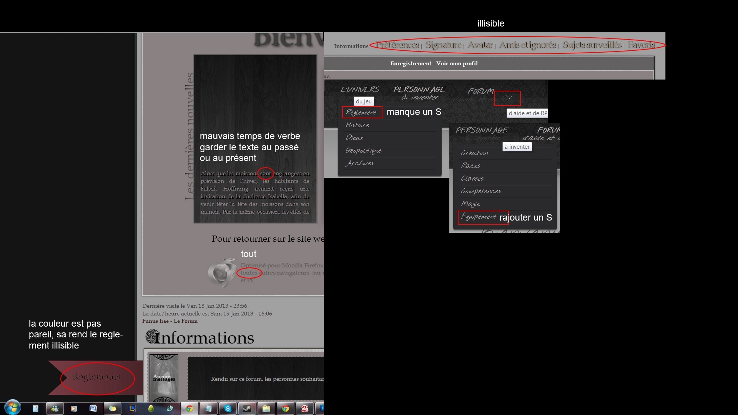Screen dimensions: 738x415
Task: Launch Calculator from the taskbar
Action: (35, 408)
